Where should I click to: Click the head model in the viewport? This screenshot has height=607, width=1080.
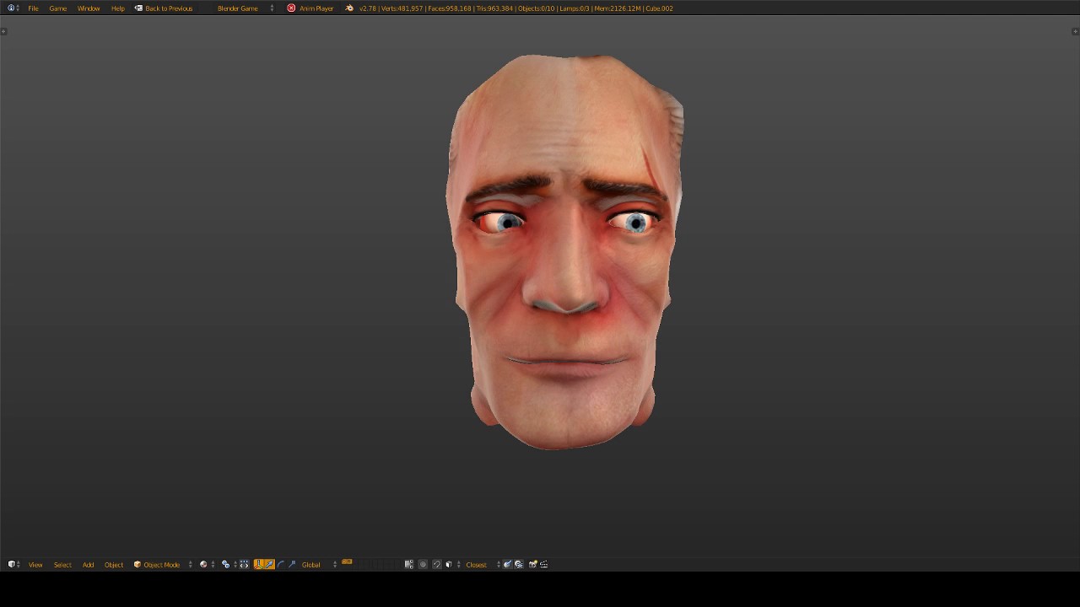coord(564,253)
